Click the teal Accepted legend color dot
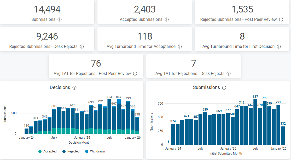The width and height of the screenshot is (291, 160). tap(40, 151)
